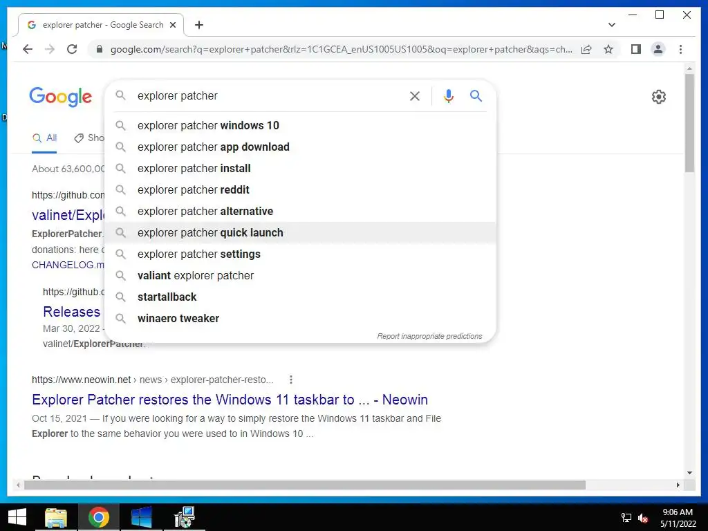Click the scroll down arrow

coord(689,473)
